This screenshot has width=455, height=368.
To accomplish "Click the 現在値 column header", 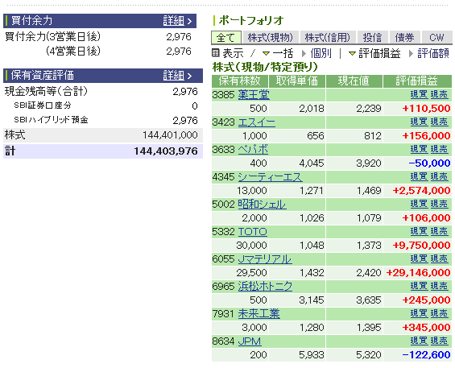I will [354, 81].
